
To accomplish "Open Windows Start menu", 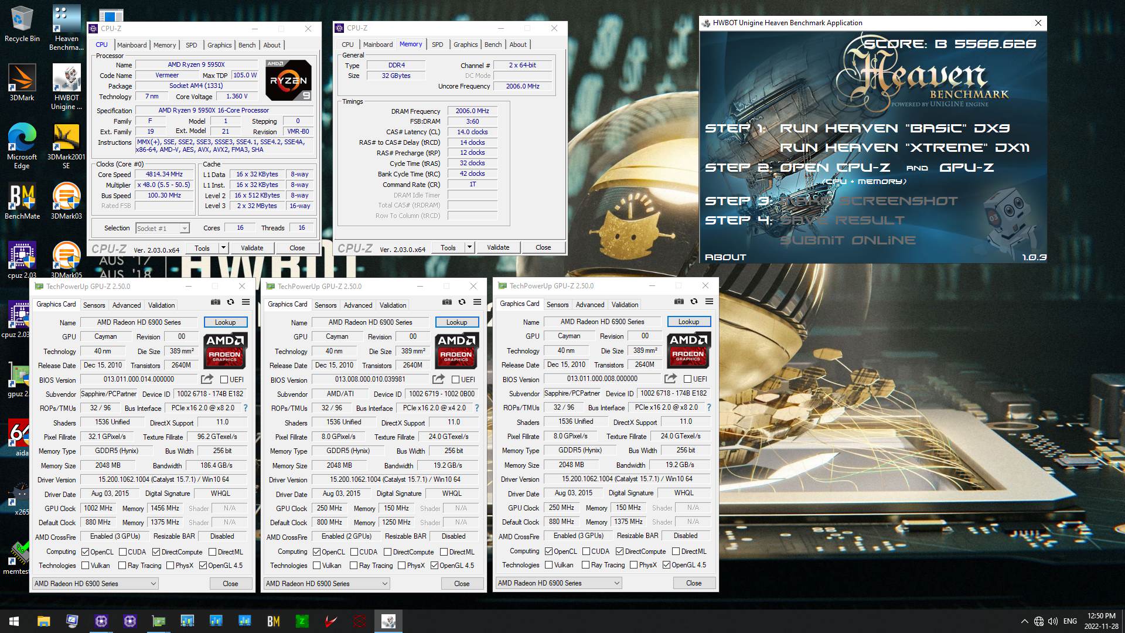I will click(14, 621).
